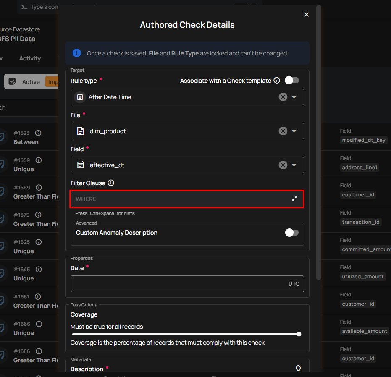Click the lightbulb icon beside Description

(298, 369)
